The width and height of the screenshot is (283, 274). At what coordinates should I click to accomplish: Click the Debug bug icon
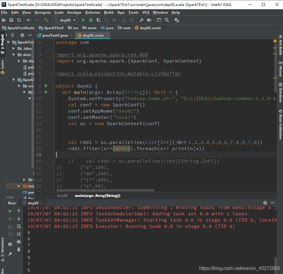(91, 20)
